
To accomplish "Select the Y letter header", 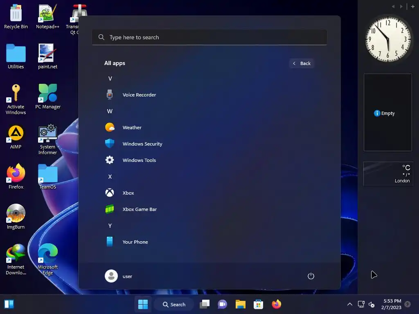I will 110,226.
